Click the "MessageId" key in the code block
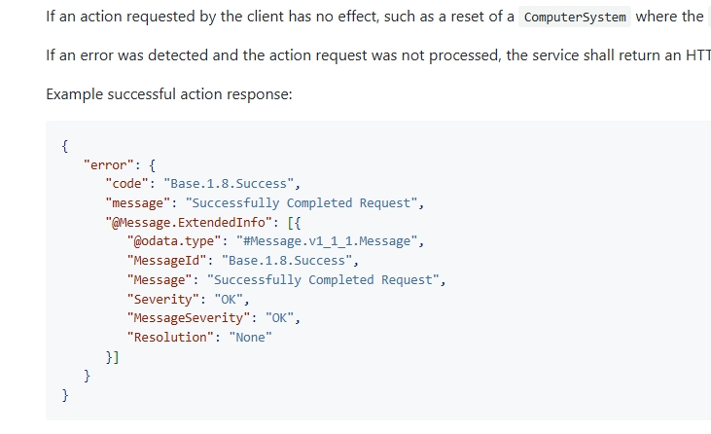Image resolution: width=711 pixels, height=434 pixels. click(x=167, y=261)
